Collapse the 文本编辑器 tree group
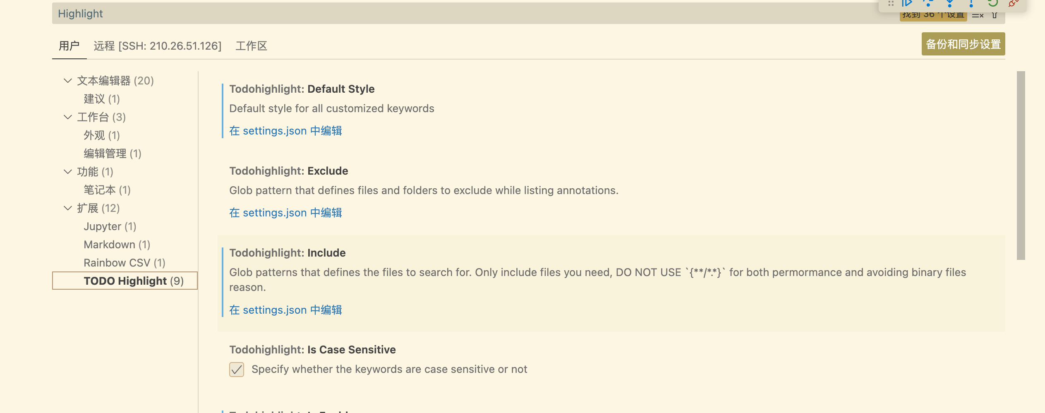This screenshot has height=413, width=1045. [x=68, y=81]
